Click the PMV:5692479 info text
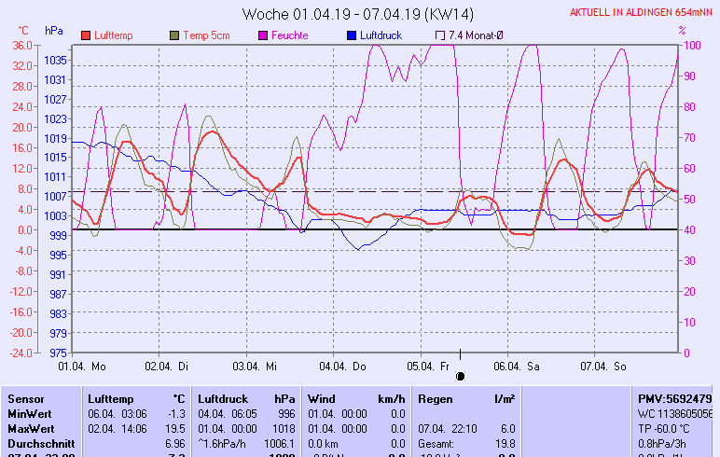 click(674, 398)
